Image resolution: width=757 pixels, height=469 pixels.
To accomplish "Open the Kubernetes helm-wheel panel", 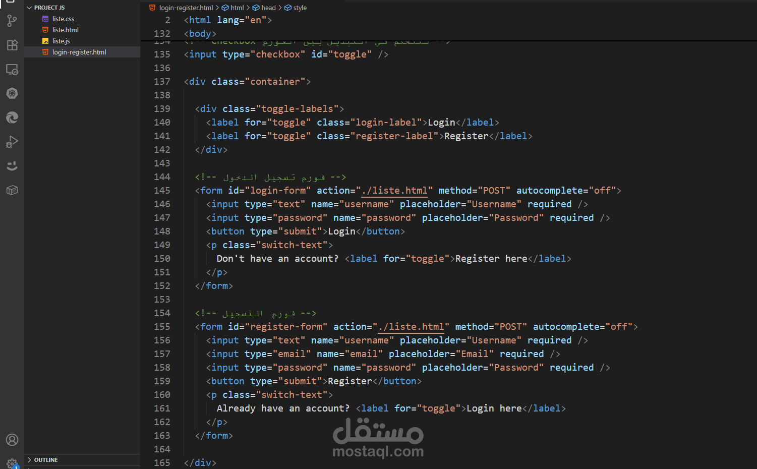I will pyautogui.click(x=12, y=93).
